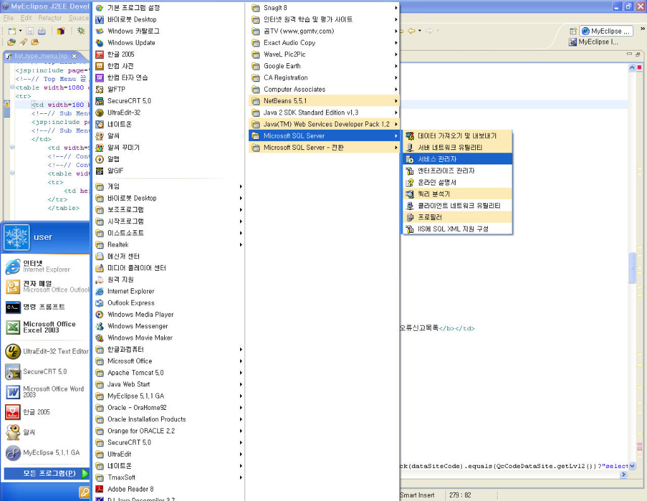The width and height of the screenshot is (647, 501).
Task: Click the Windows Movie Maker icon
Action: click(99, 337)
